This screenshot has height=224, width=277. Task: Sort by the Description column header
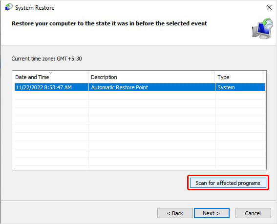pos(104,77)
